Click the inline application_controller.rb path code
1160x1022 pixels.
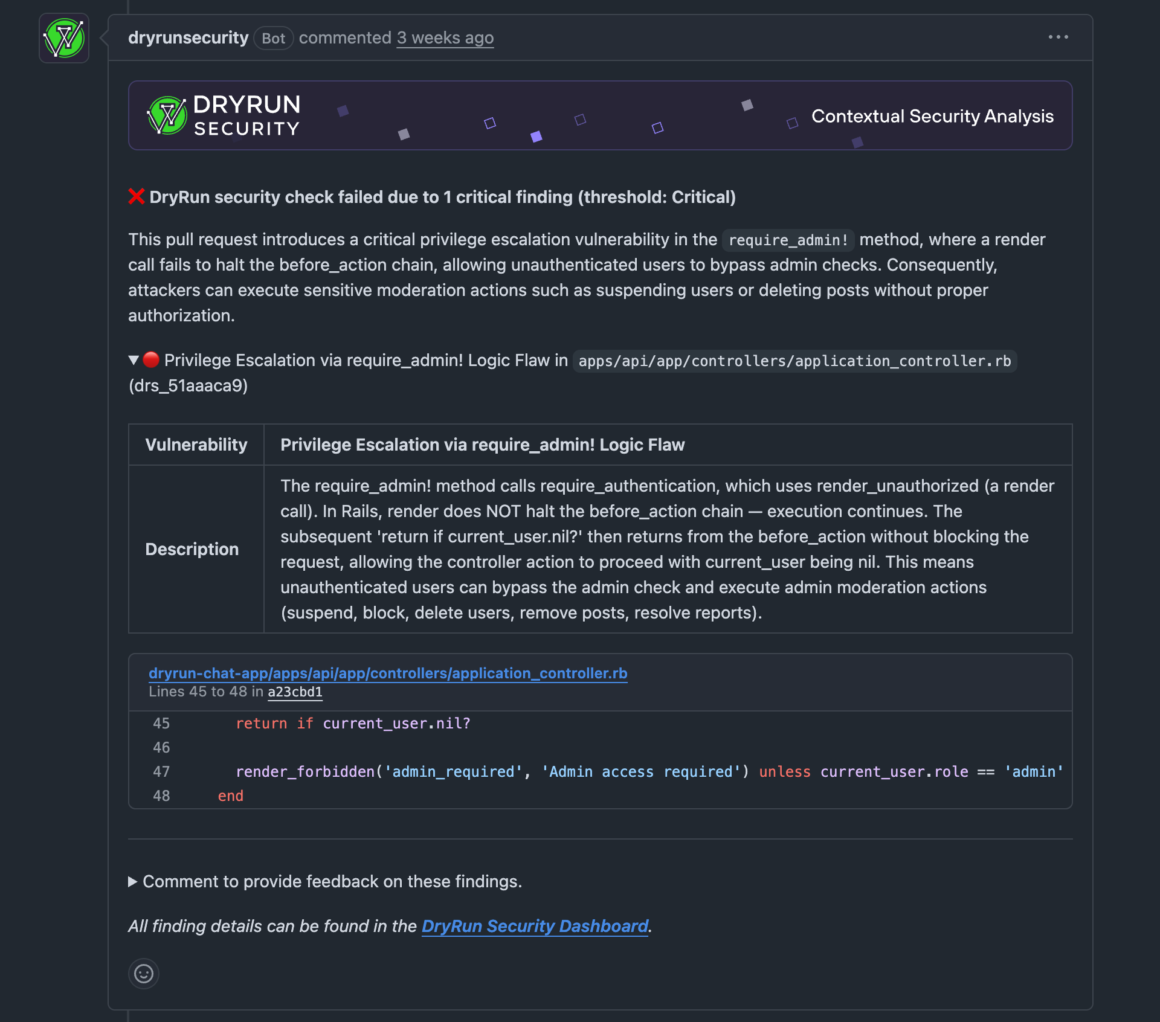[794, 361]
